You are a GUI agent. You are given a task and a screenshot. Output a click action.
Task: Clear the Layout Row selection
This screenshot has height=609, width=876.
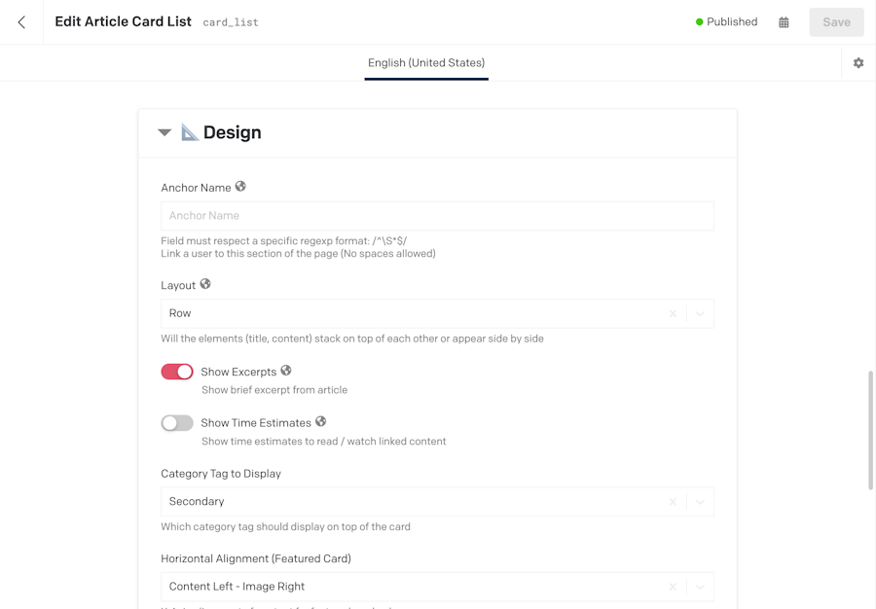point(673,313)
